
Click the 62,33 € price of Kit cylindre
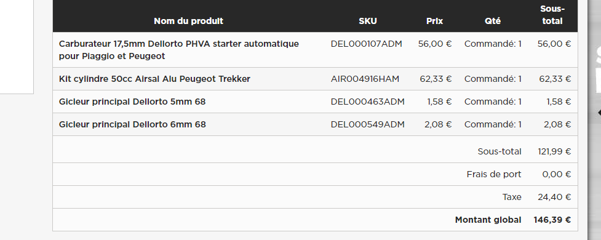coord(436,79)
